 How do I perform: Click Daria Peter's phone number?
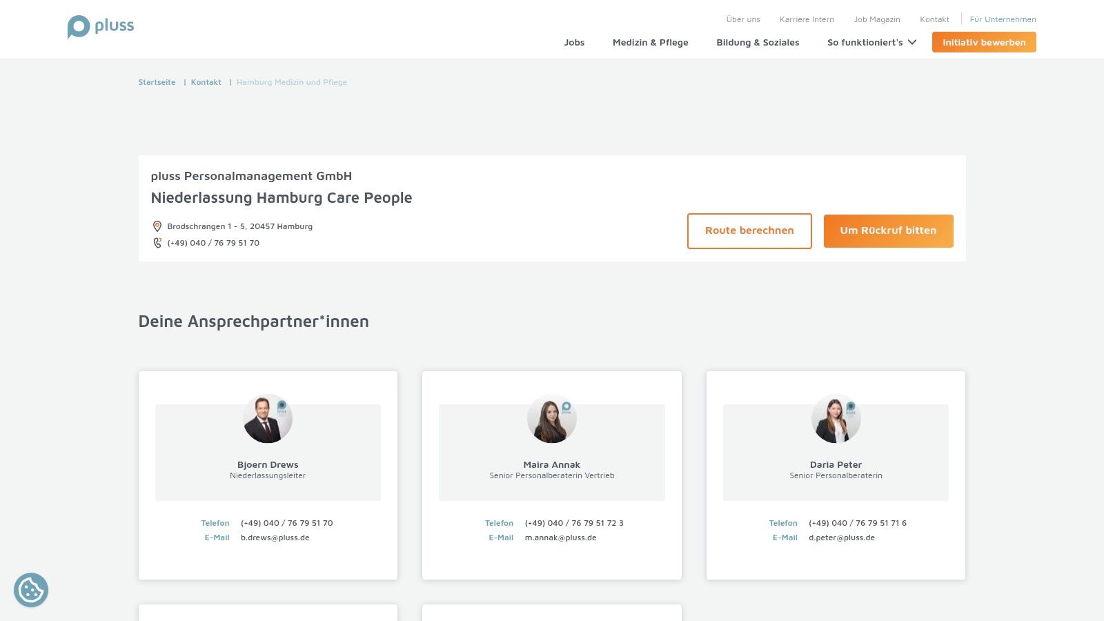click(858, 523)
